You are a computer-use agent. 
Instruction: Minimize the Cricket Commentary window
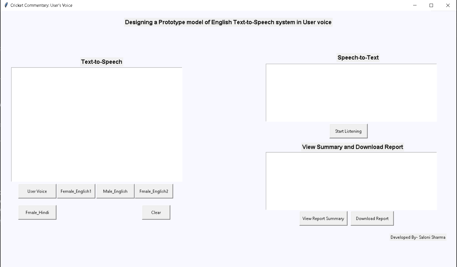(415, 5)
